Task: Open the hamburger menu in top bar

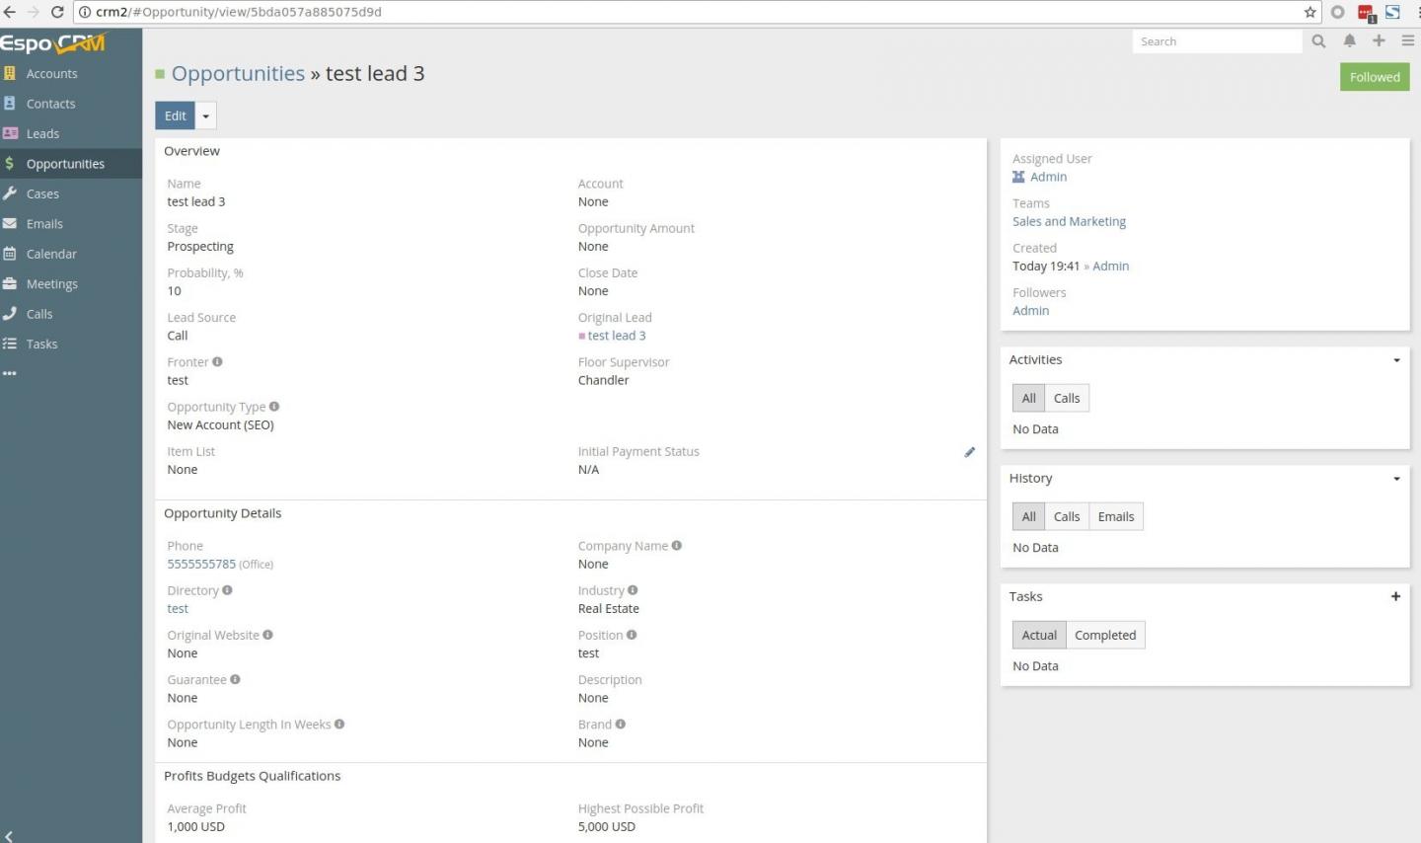Action: 1407,40
